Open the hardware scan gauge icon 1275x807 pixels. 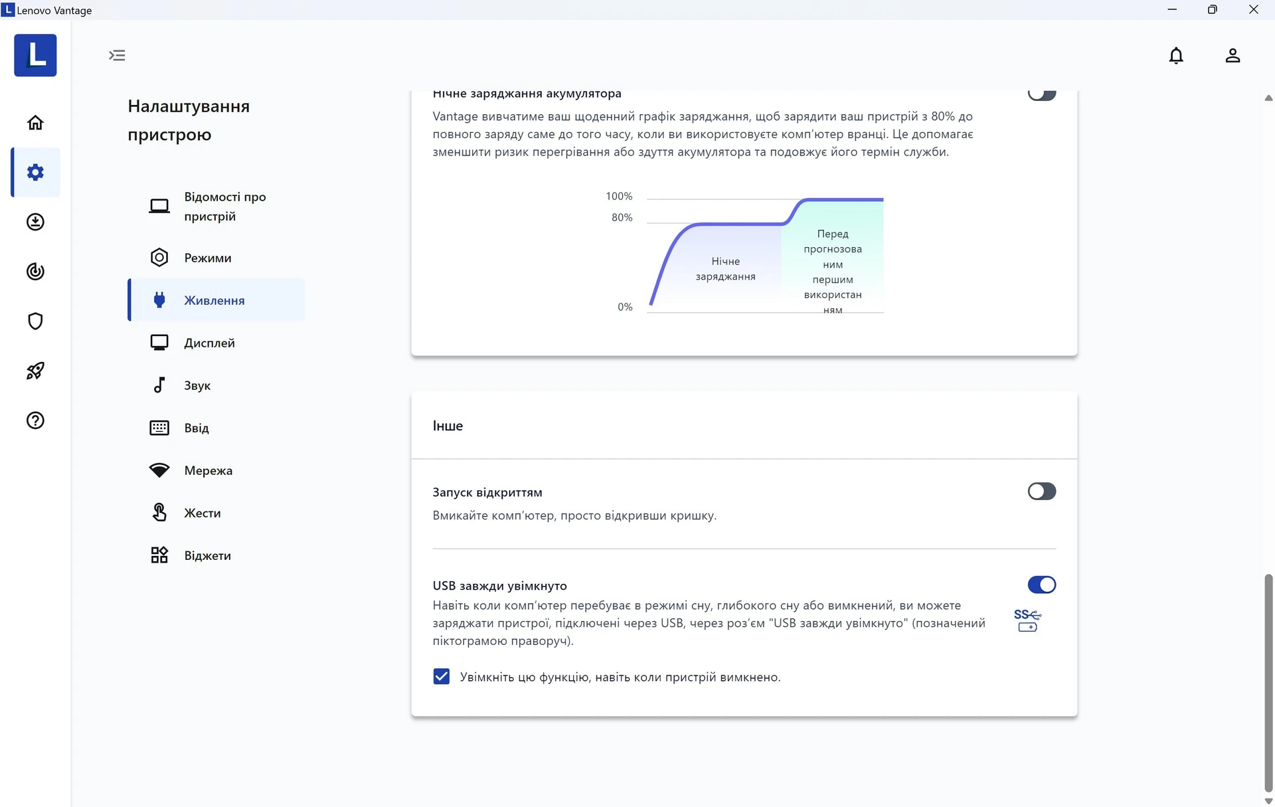coord(35,272)
